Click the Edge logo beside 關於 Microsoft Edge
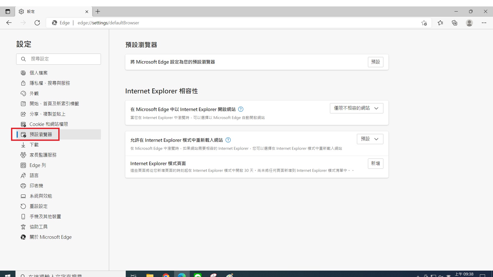The height and width of the screenshot is (277, 493). click(x=23, y=237)
